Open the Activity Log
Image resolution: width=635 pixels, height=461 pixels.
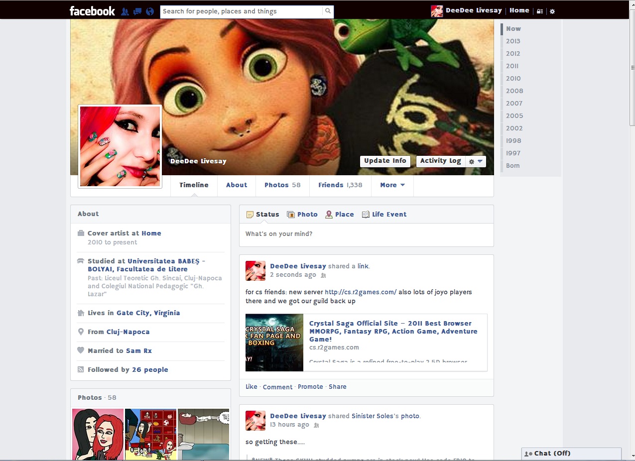440,161
